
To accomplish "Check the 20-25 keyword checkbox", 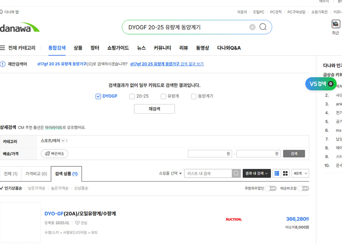I will tap(132, 97).
